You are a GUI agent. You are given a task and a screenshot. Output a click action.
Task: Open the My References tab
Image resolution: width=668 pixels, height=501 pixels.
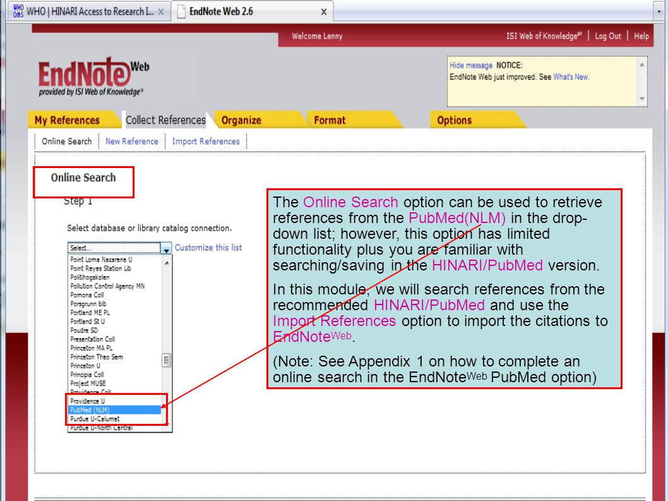[68, 120]
